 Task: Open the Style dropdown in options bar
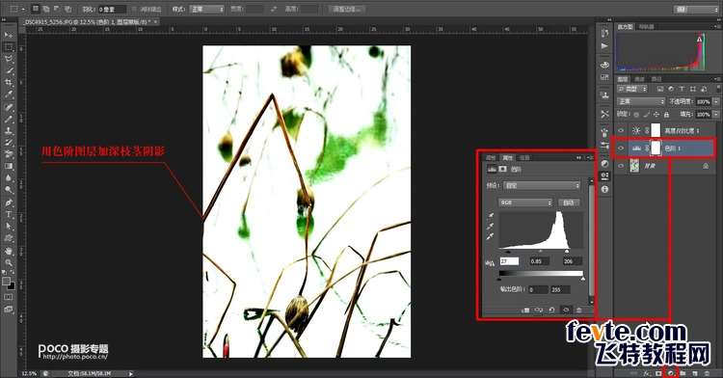207,9
